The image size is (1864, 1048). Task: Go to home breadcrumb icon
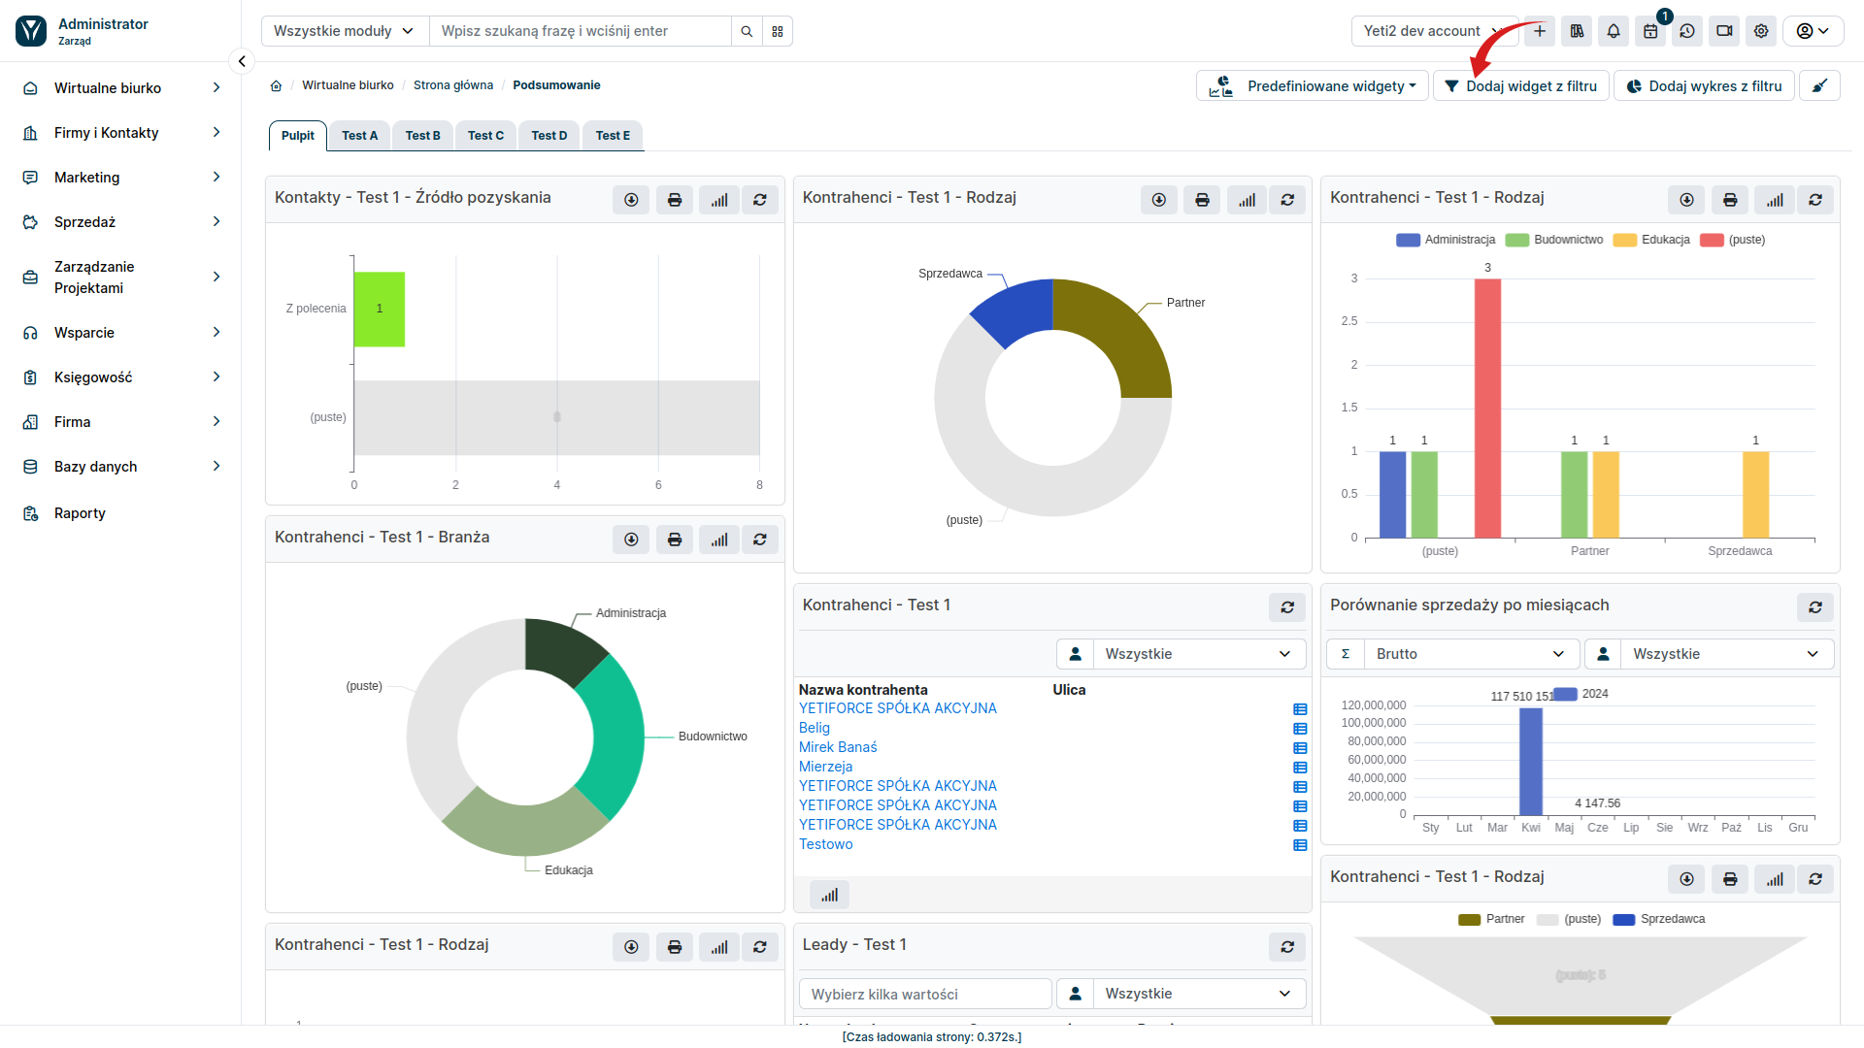[276, 85]
